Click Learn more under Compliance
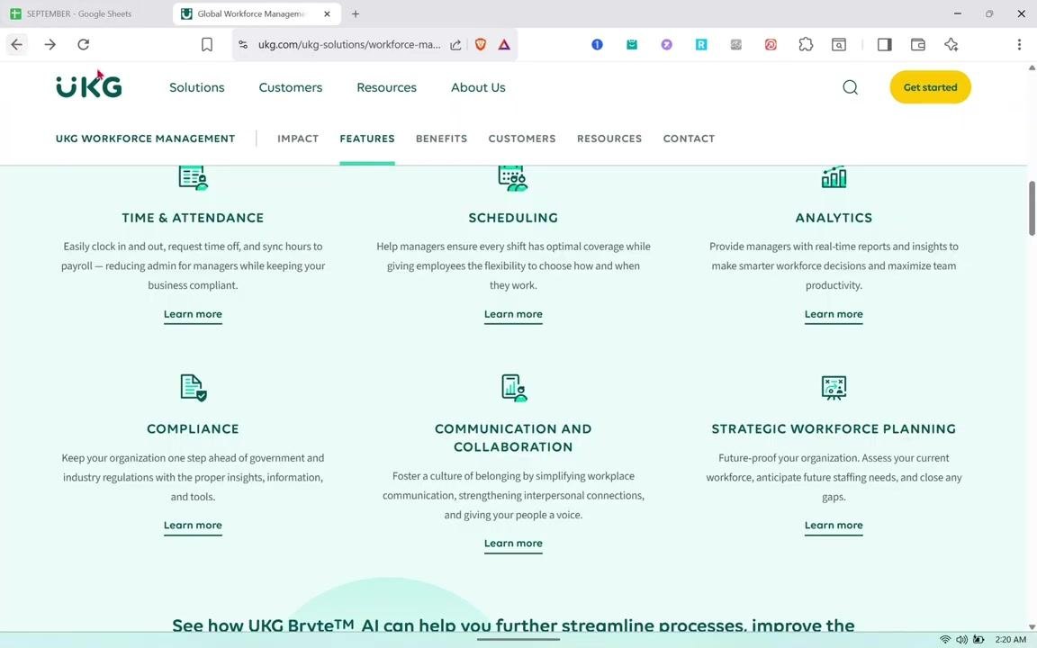 (x=194, y=526)
